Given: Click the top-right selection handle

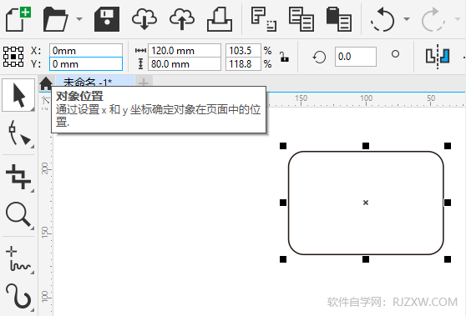Looking at the screenshot, I should click(x=448, y=146).
